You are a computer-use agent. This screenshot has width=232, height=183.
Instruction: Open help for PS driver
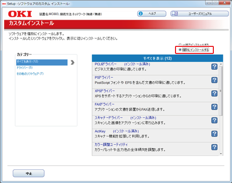[x=214, y=80]
